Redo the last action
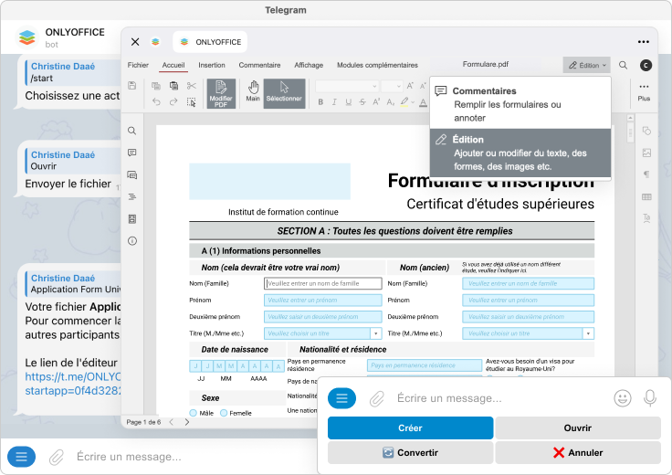Screen dimensions: 672x475 [173, 102]
